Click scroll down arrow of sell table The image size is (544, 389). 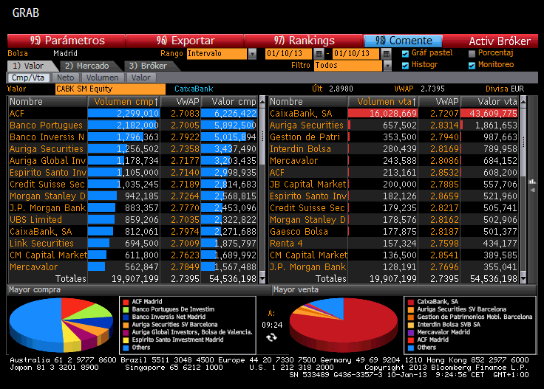pos(523,278)
